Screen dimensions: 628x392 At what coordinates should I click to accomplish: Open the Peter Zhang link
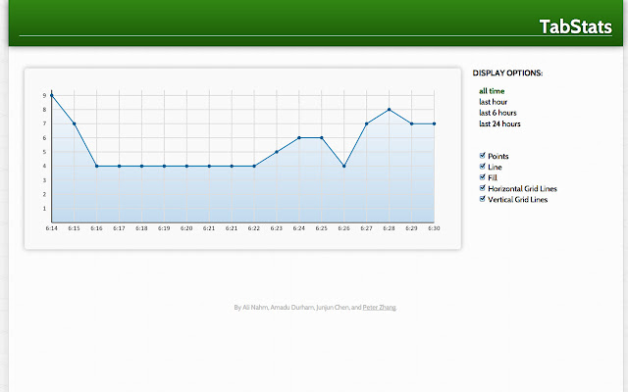tap(379, 307)
